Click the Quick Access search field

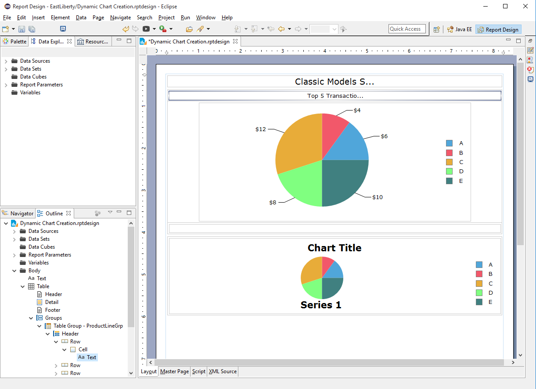click(407, 29)
